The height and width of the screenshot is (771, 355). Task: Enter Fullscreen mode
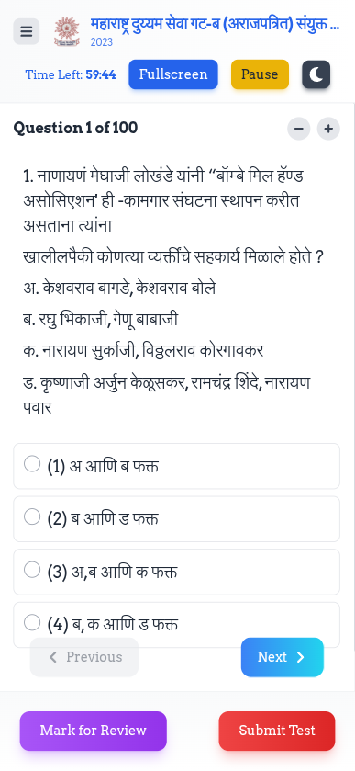[173, 74]
